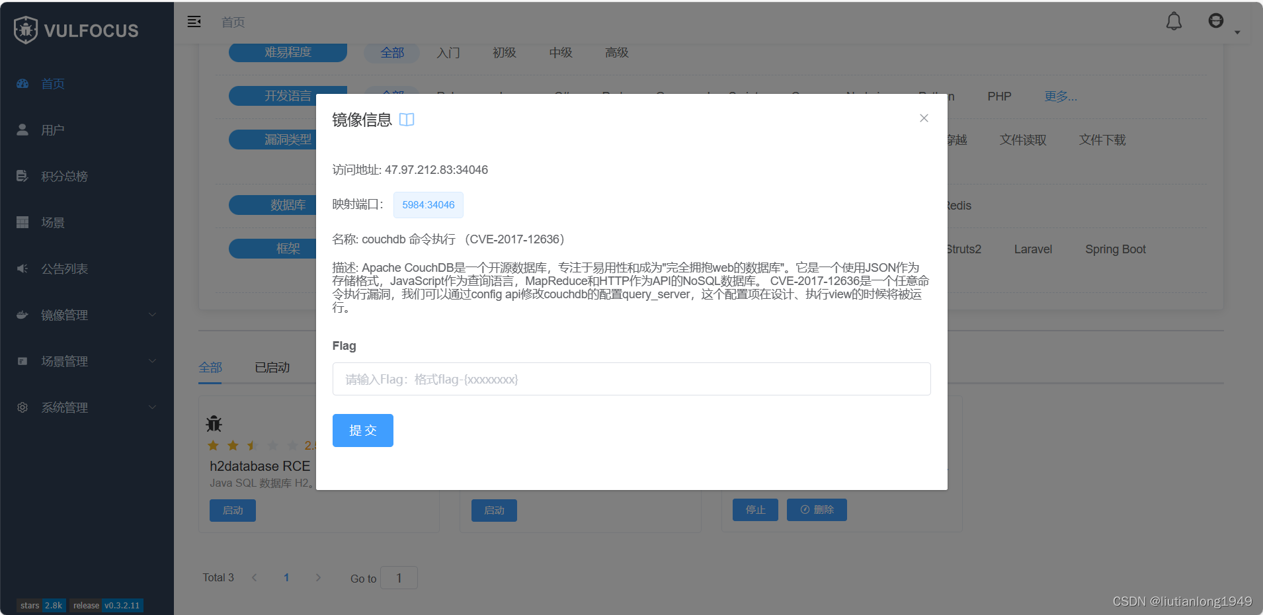Click 启动 on the middle card
This screenshot has width=1263, height=615.
point(494,511)
